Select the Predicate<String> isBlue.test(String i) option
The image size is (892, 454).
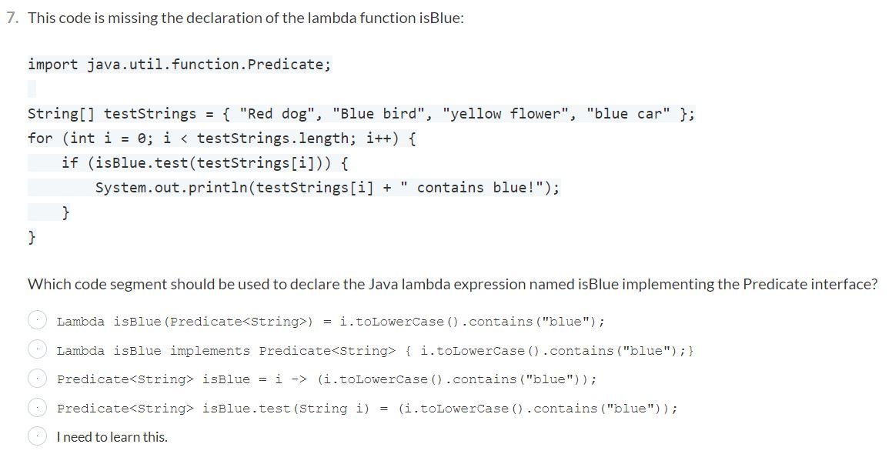coord(37,408)
